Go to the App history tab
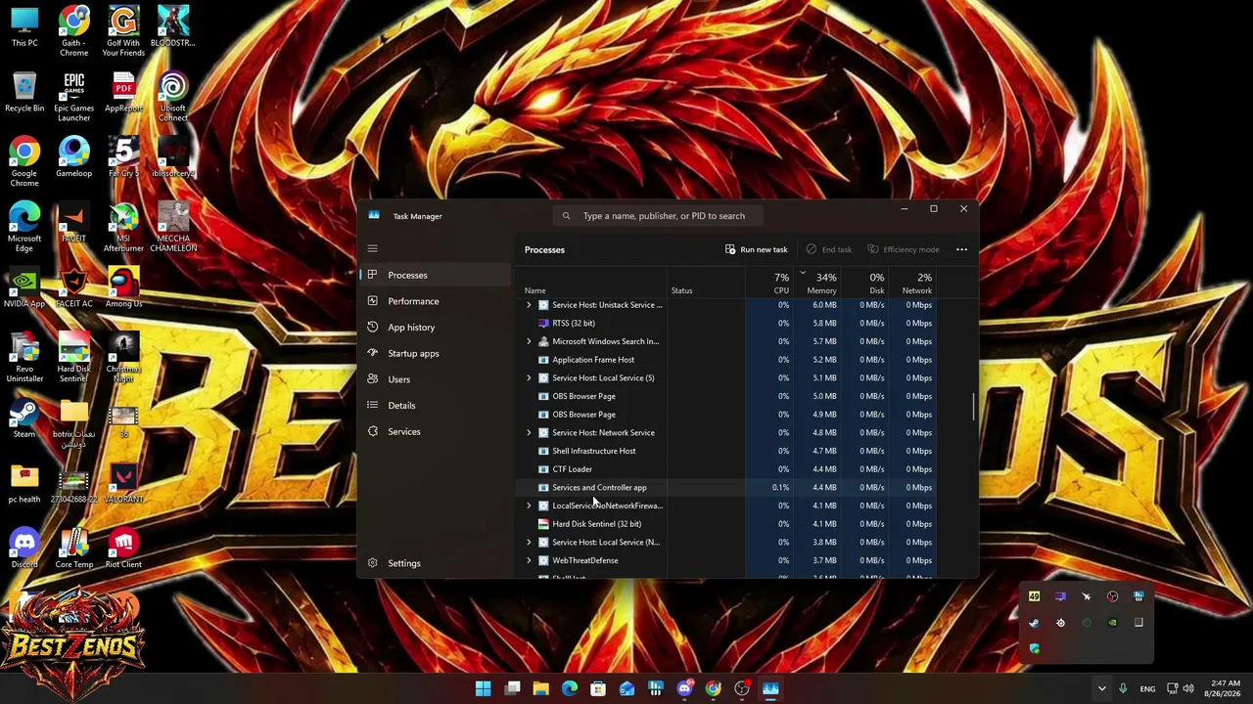This screenshot has height=704, width=1253. pyautogui.click(x=436, y=328)
